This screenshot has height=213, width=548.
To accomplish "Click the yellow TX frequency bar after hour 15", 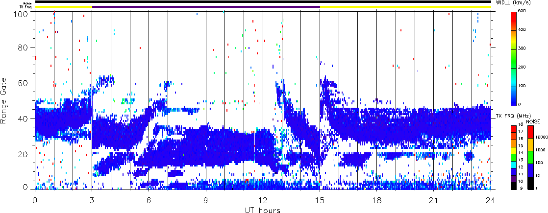I will click(405, 7).
